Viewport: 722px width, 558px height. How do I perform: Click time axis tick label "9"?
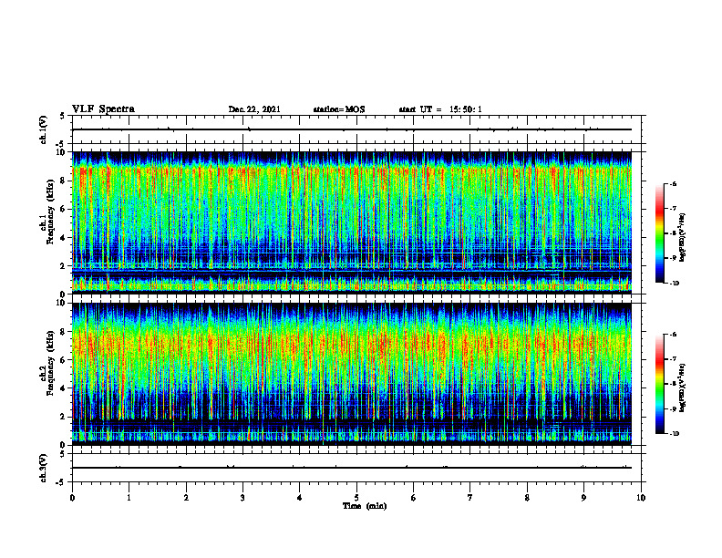coord(583,498)
